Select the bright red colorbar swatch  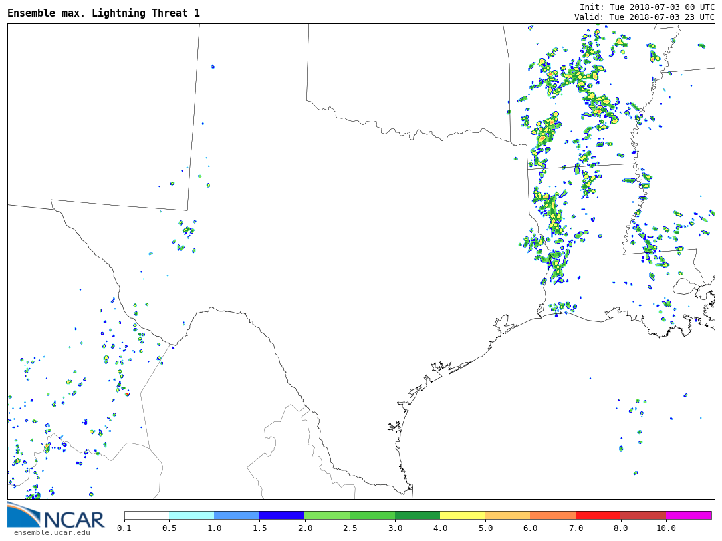click(598, 515)
